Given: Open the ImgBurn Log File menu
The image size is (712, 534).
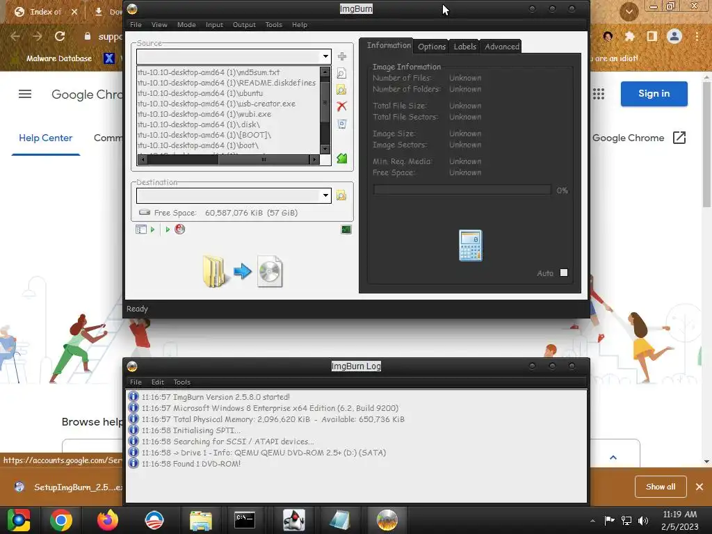Looking at the screenshot, I should point(136,382).
